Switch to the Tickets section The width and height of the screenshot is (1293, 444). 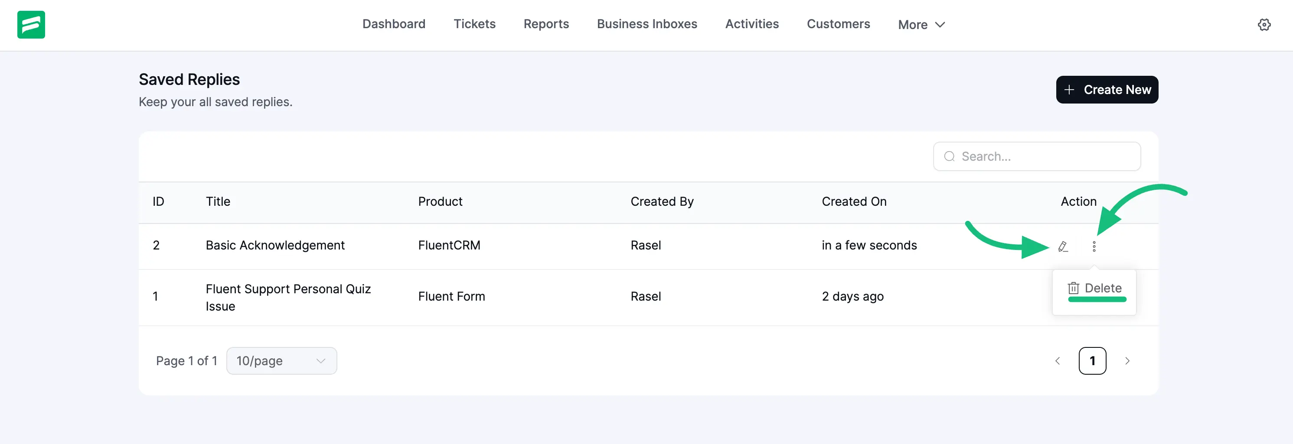(474, 24)
